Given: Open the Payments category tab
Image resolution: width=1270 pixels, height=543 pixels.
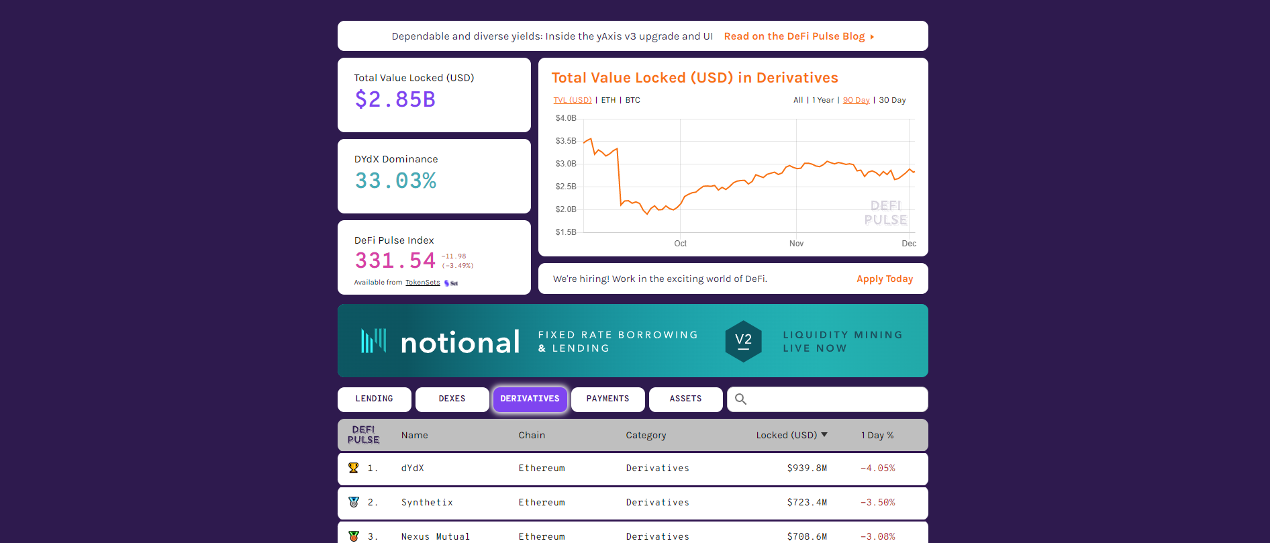Looking at the screenshot, I should [x=607, y=399].
